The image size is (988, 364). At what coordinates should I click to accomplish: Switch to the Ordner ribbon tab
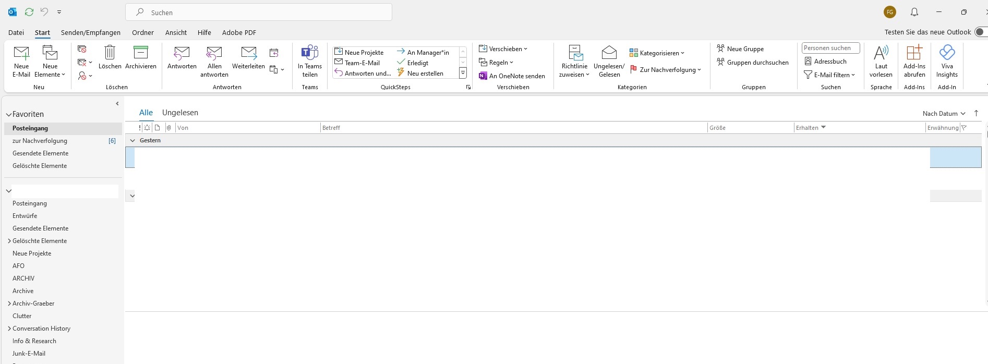tap(143, 32)
